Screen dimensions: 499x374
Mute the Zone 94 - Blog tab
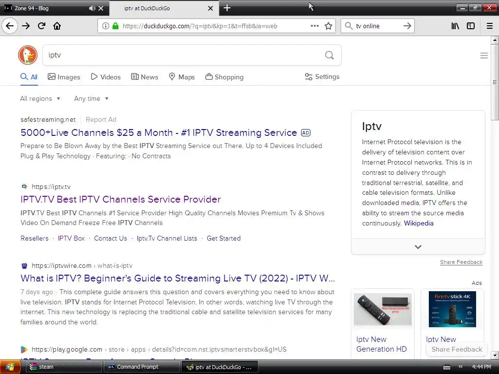click(x=92, y=8)
